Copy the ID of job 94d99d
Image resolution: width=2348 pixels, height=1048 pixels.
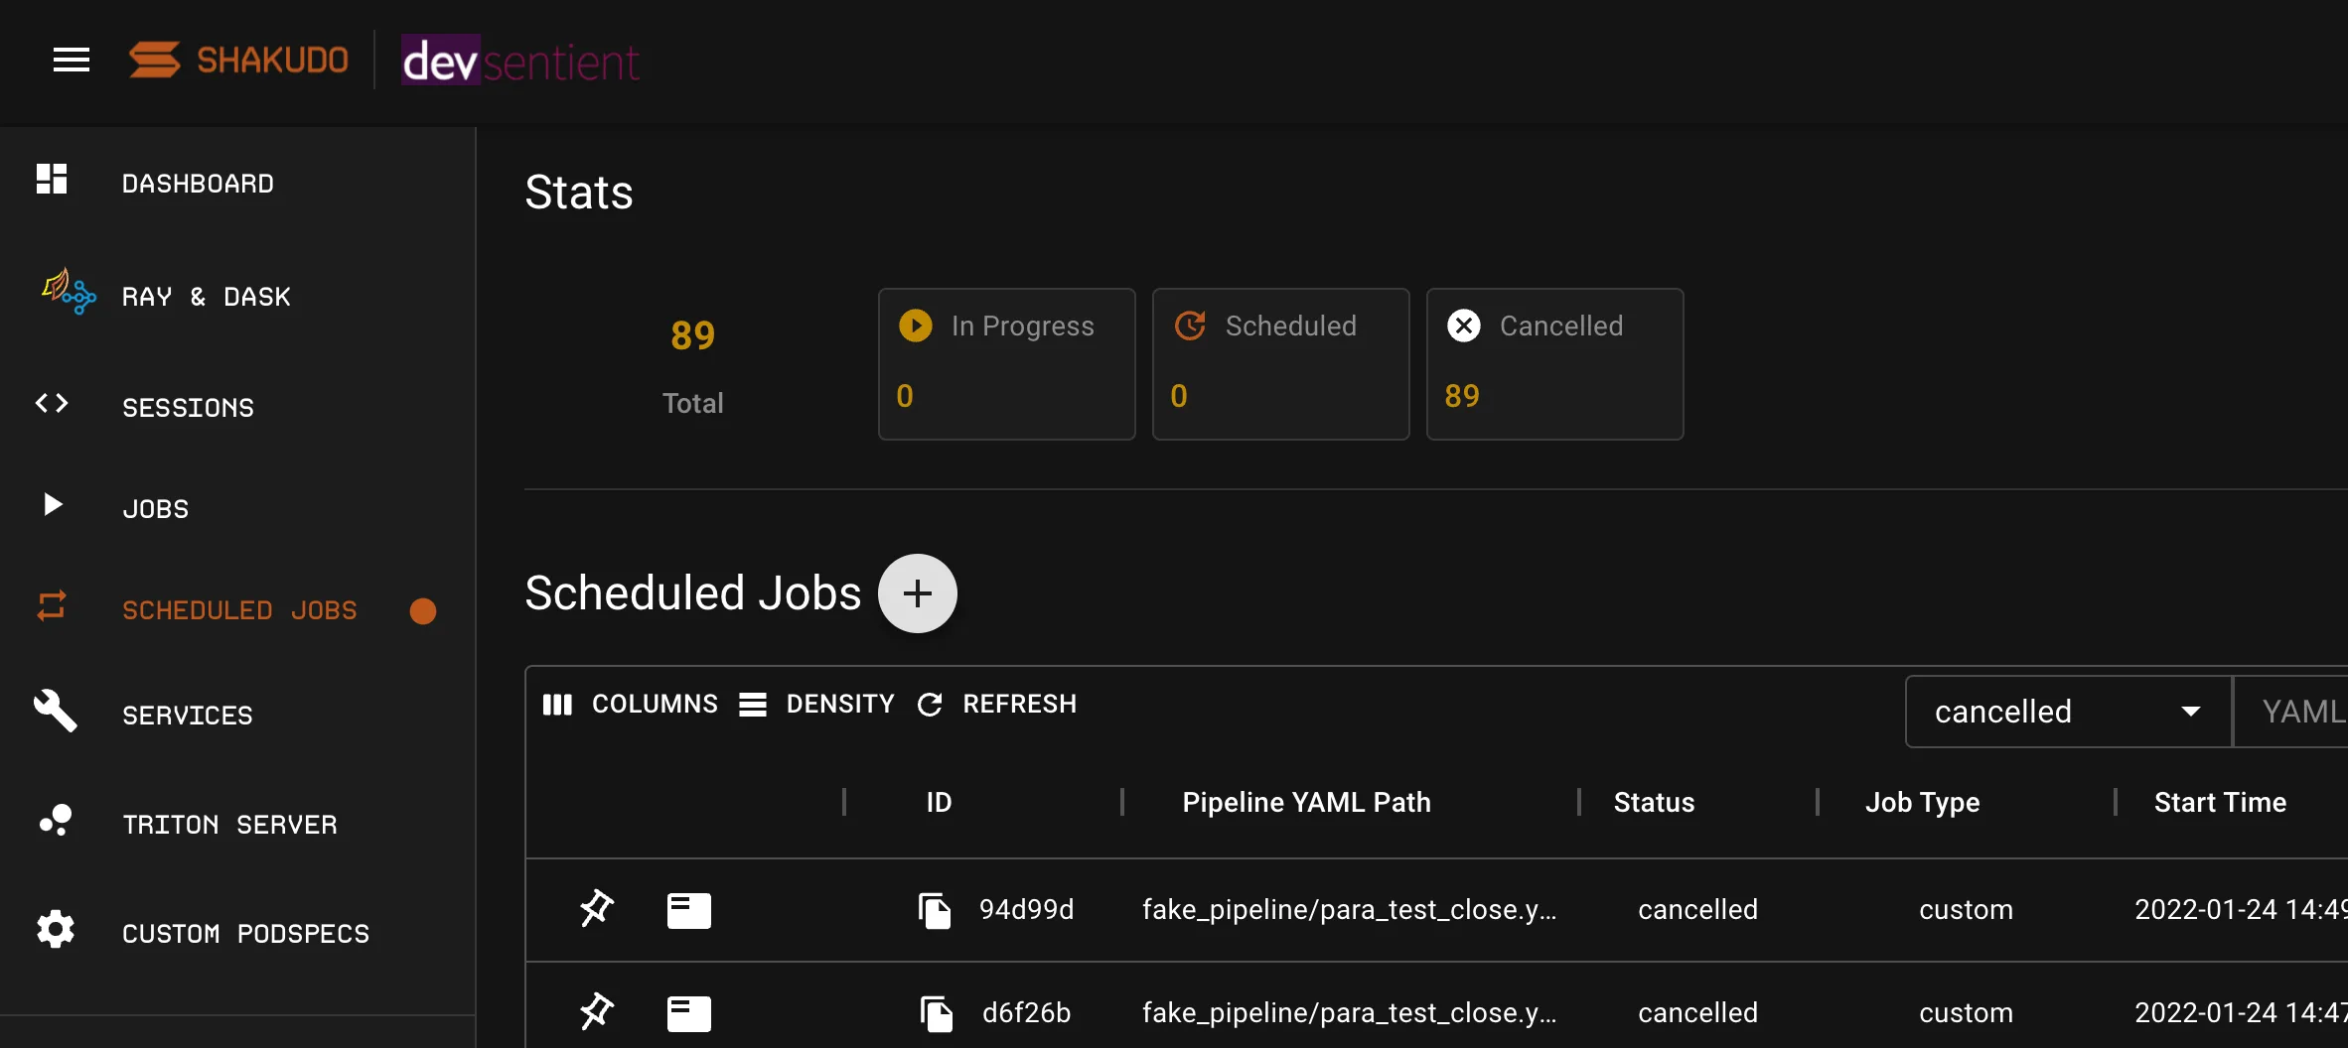click(935, 910)
